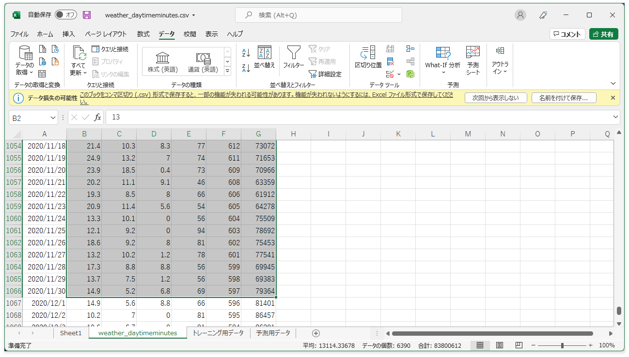Click the zoom slider handle
The height and width of the screenshot is (357, 629).
click(x=562, y=345)
